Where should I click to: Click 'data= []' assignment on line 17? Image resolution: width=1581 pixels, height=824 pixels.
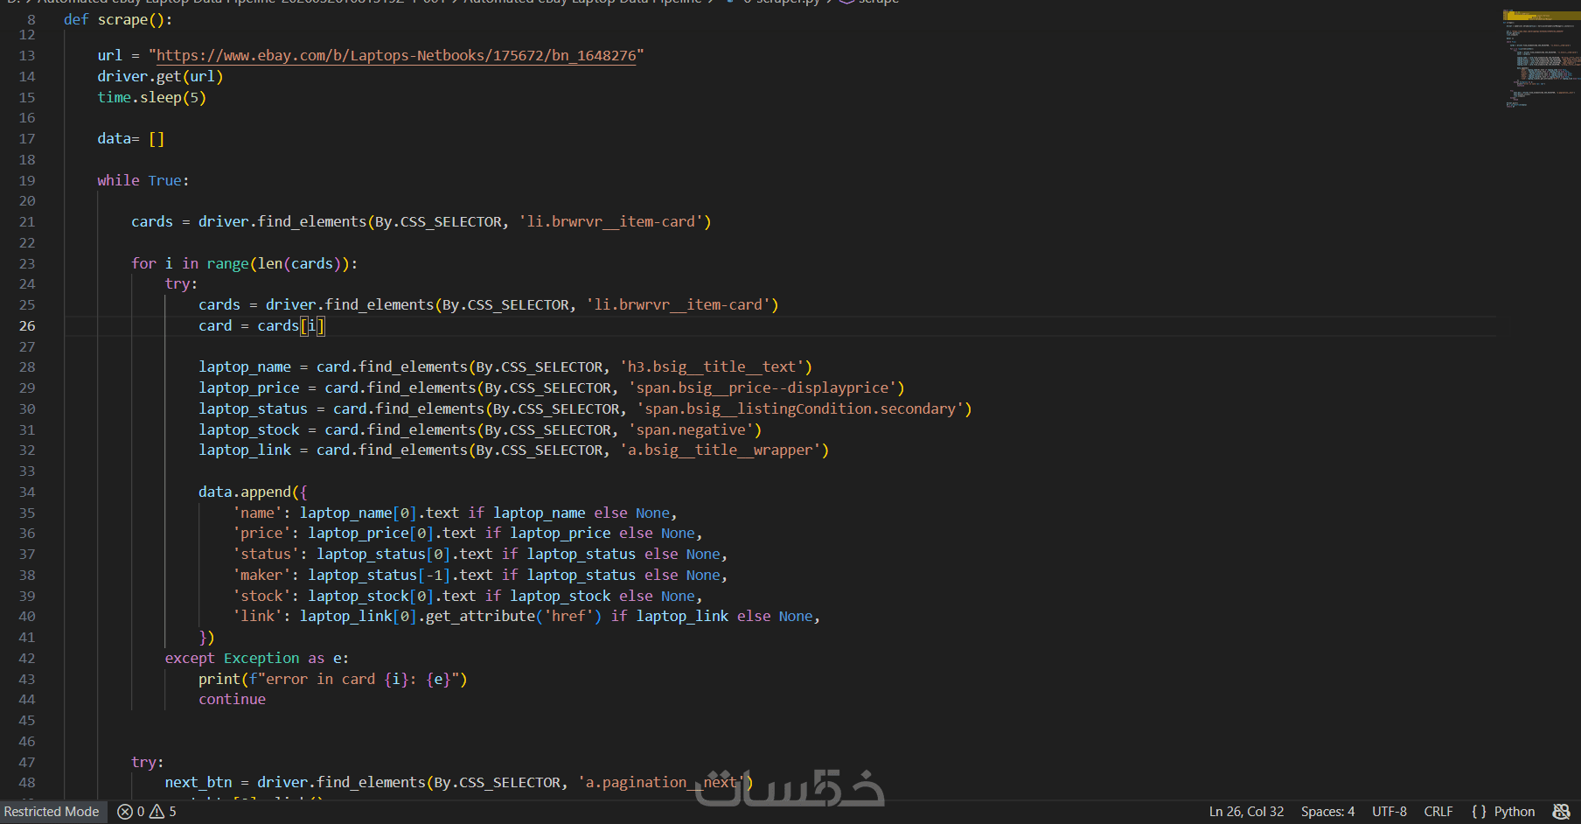coord(131,138)
